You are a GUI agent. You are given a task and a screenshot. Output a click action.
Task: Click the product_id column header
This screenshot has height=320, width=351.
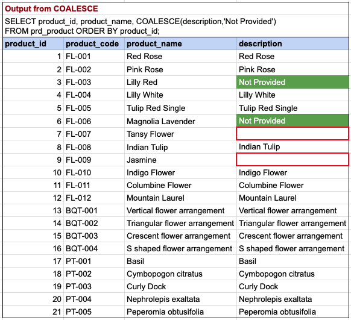pos(33,44)
